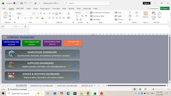Toggle Bold formatting
171x96 pixels.
(x=18, y=18)
